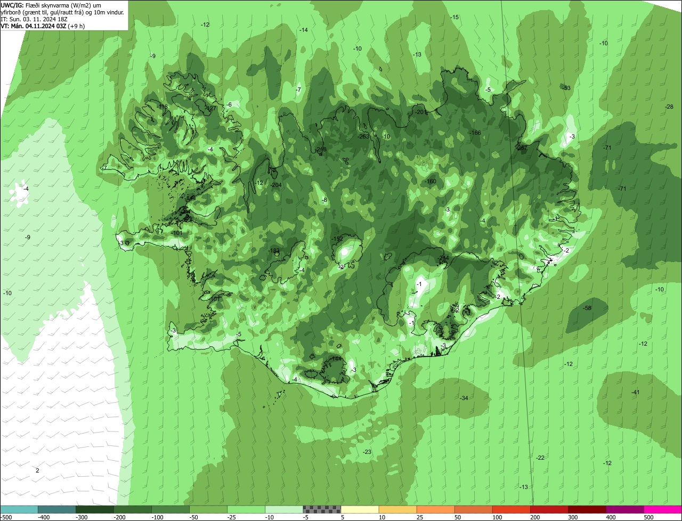Click the 25 to 50 orange legend swatch
682x521 pixels.
pyautogui.click(x=435, y=509)
